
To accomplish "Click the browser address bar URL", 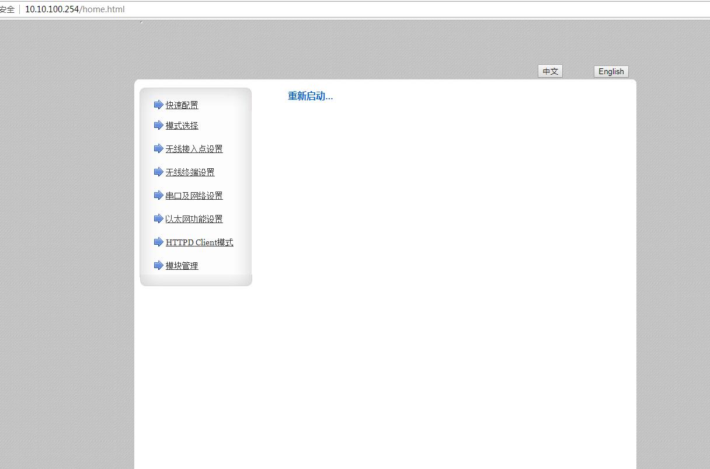I will point(75,9).
